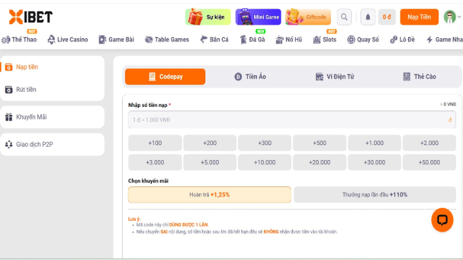Click the Slots machine icon

pos(317,39)
